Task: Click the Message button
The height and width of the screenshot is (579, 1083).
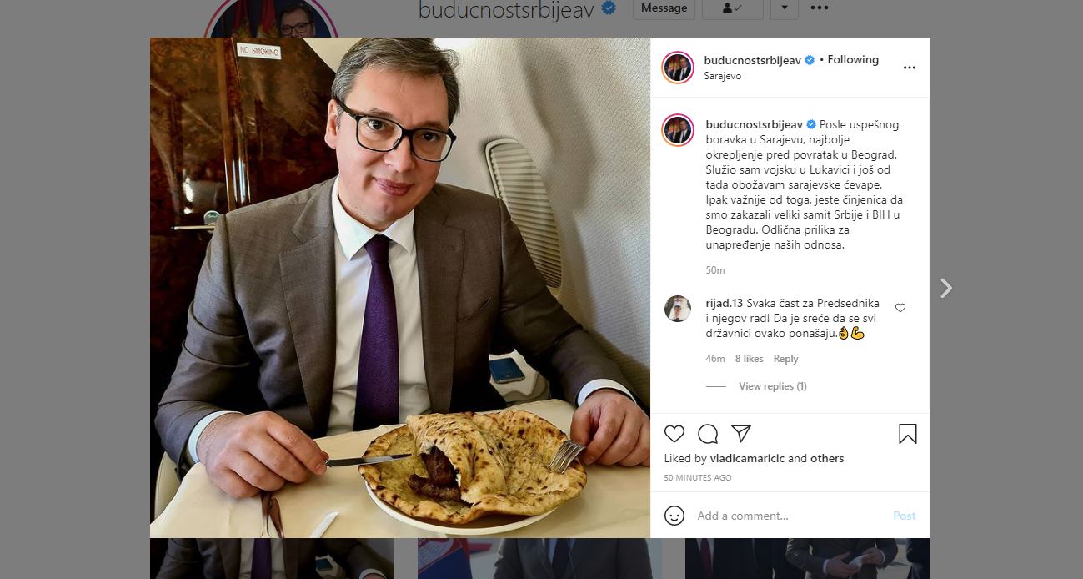Action: (664, 8)
